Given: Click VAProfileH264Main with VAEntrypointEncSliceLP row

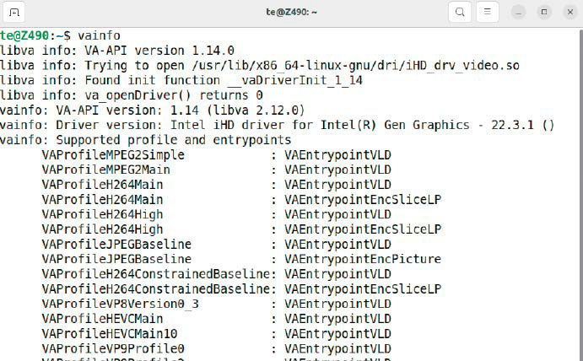Looking at the screenshot, I should pos(241,200).
